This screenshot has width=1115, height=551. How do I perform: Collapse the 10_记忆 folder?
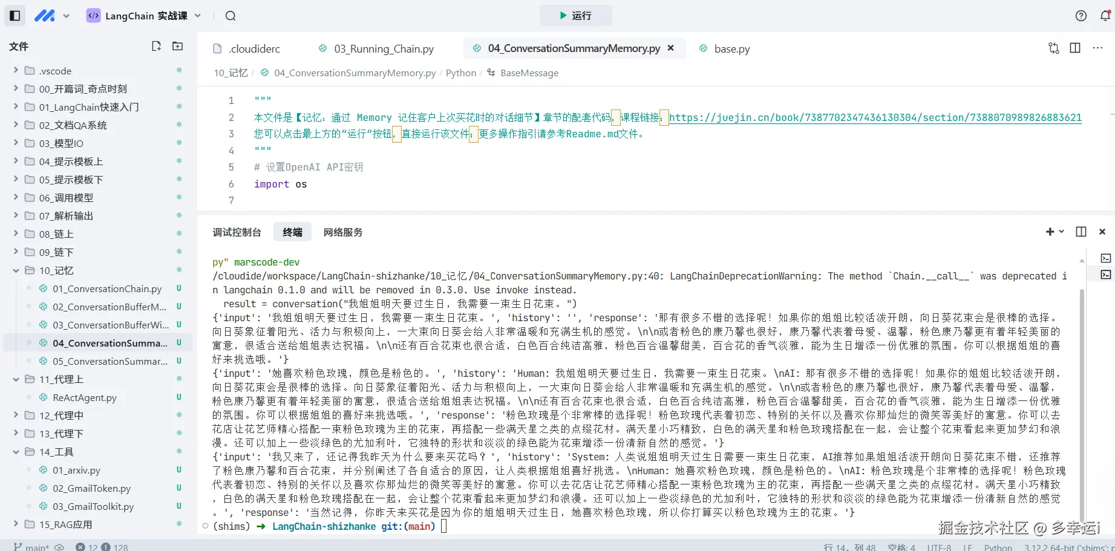[16, 270]
